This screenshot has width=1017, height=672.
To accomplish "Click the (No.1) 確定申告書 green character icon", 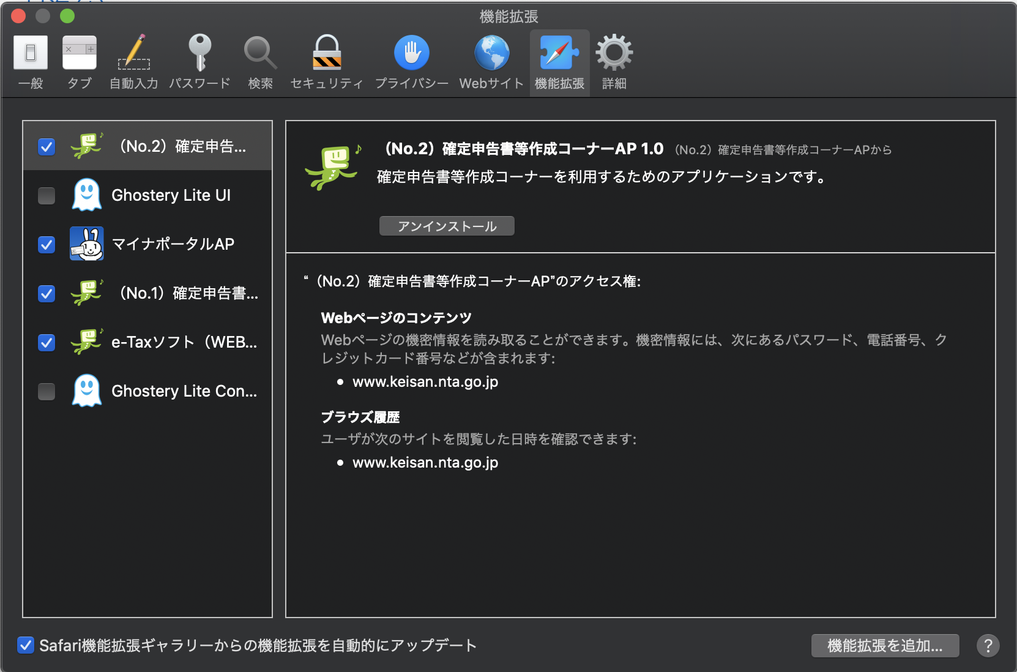I will tap(87, 293).
